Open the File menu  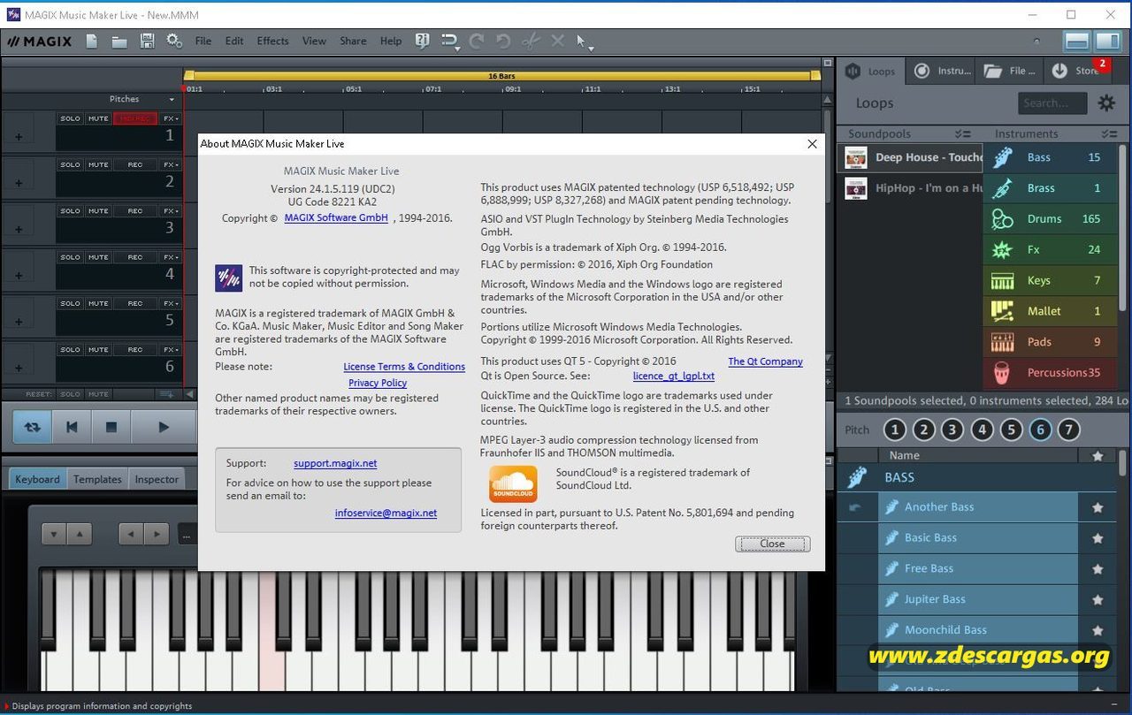(x=203, y=41)
